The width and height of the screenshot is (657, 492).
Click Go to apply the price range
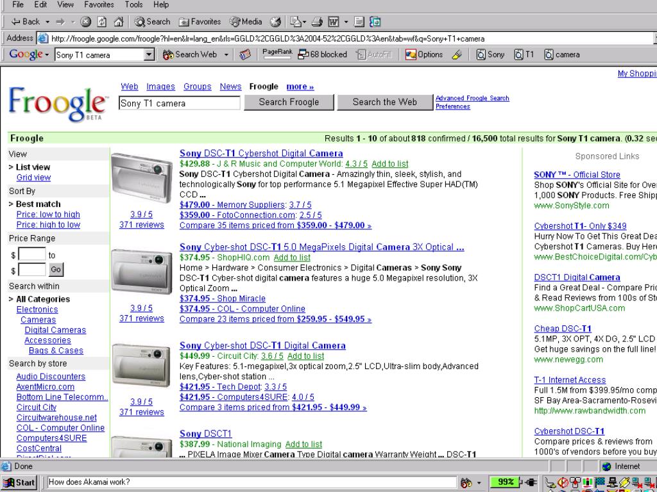[x=56, y=270]
